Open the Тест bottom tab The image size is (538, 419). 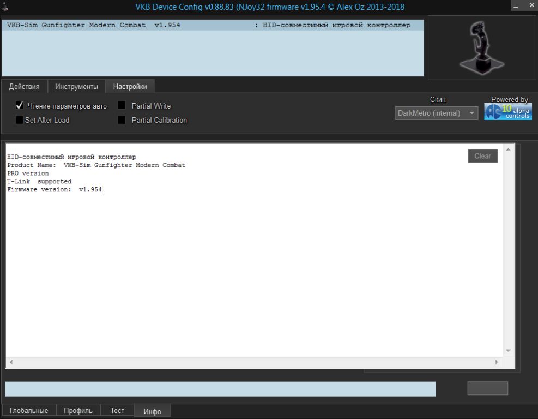[x=117, y=410]
